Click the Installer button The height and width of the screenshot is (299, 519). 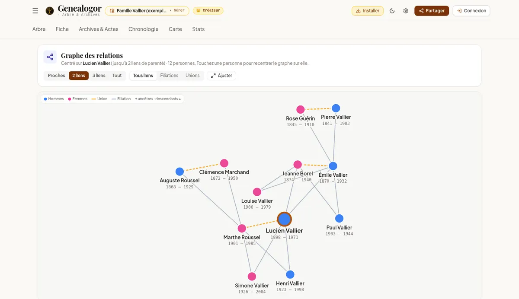368,11
